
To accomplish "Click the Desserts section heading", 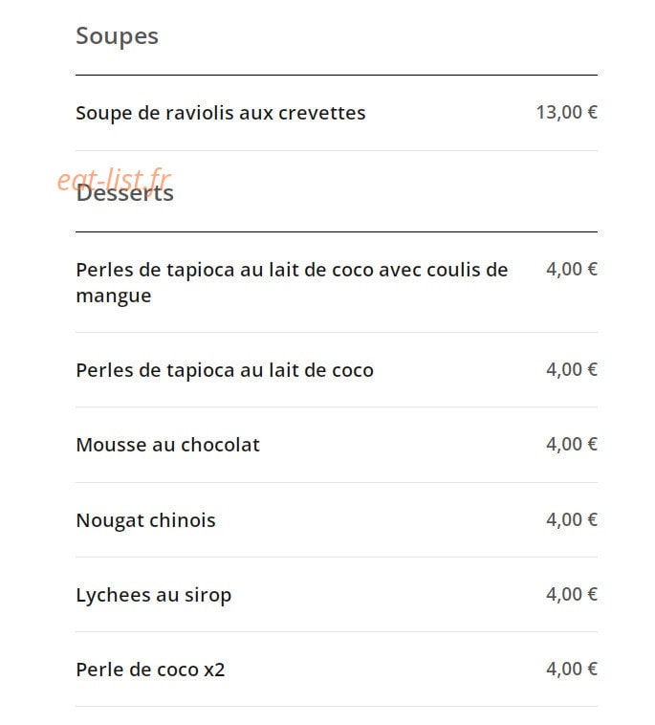I will coord(125,193).
